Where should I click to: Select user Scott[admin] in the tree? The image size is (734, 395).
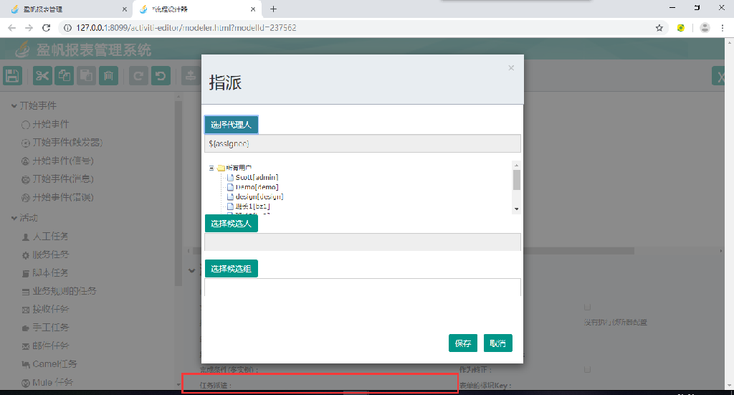pos(257,177)
